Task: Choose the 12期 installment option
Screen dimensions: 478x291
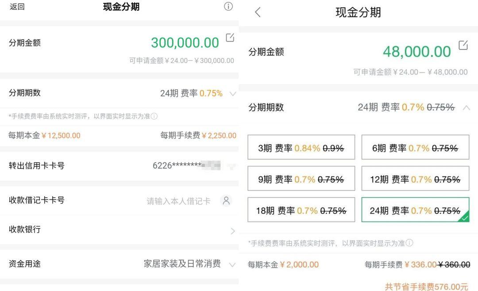Action: click(x=415, y=179)
